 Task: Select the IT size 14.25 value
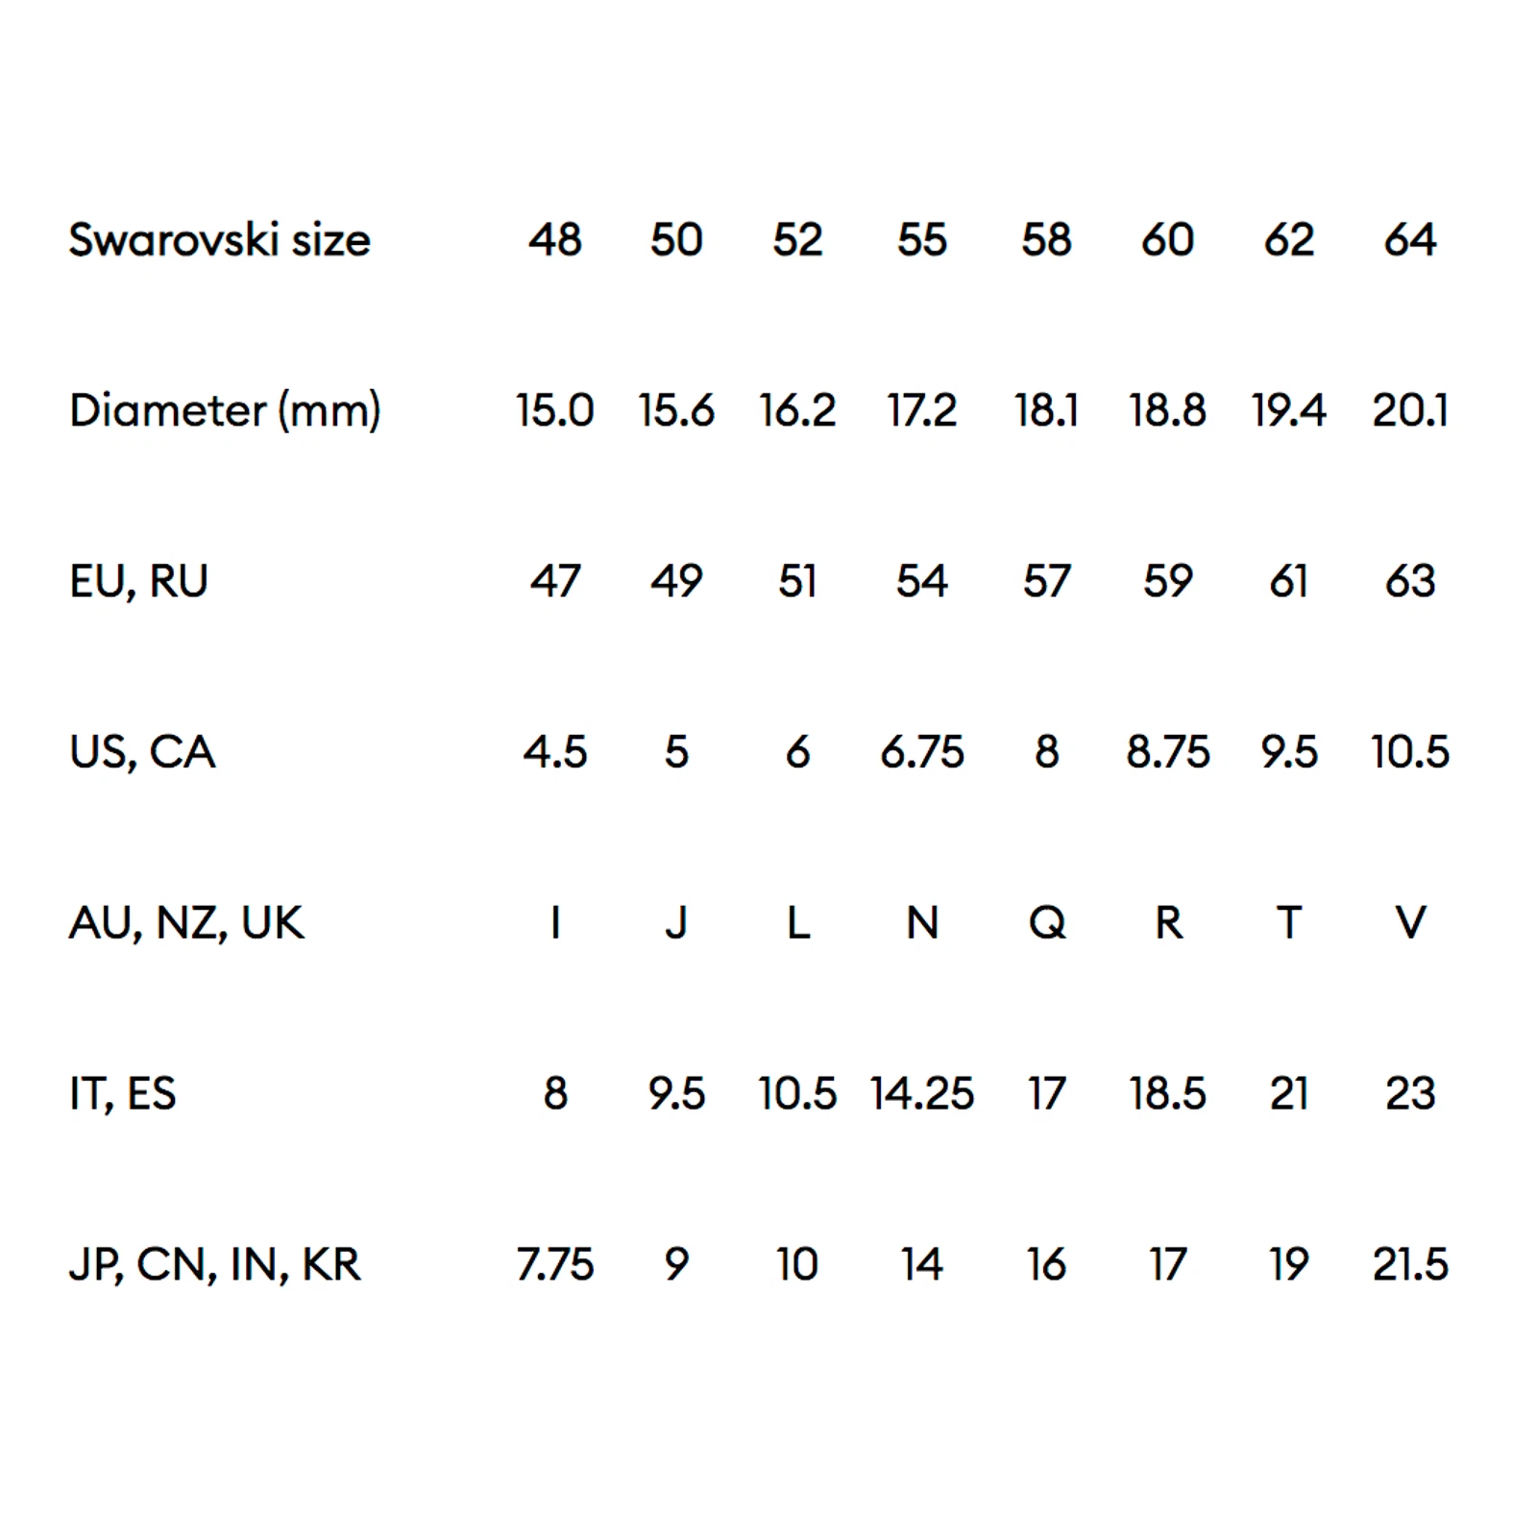[922, 1094]
